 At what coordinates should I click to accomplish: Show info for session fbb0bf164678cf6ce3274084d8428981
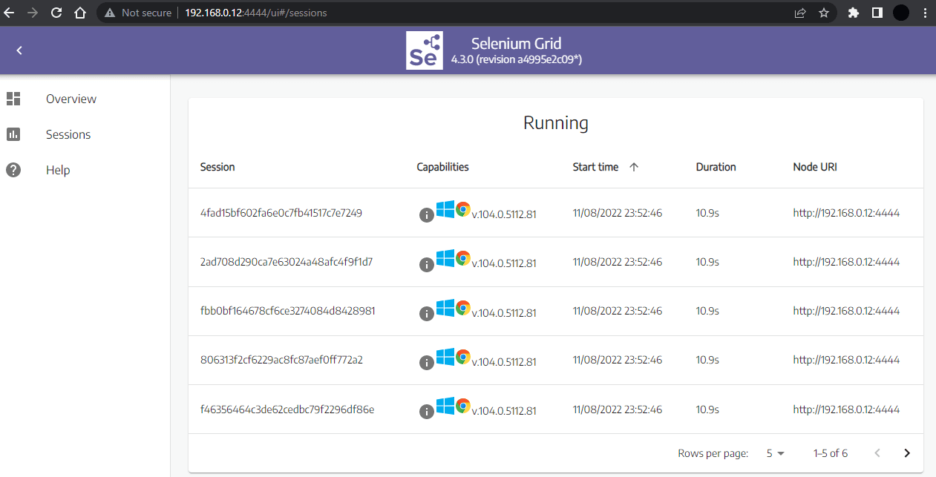pyautogui.click(x=426, y=313)
